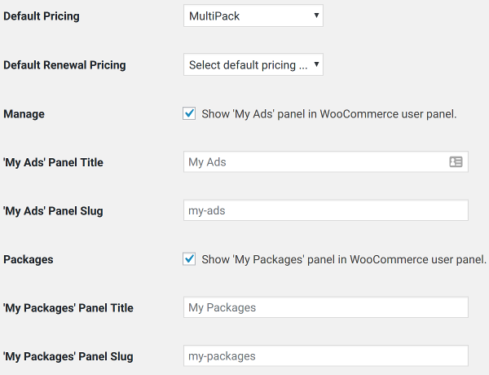489x375 pixels.
Task: Toggle the Show 'My Packages' panel checkbox
Action: (x=189, y=259)
